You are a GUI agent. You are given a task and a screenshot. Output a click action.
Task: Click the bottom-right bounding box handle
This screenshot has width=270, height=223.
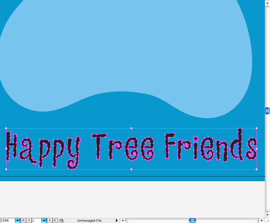click(257, 169)
